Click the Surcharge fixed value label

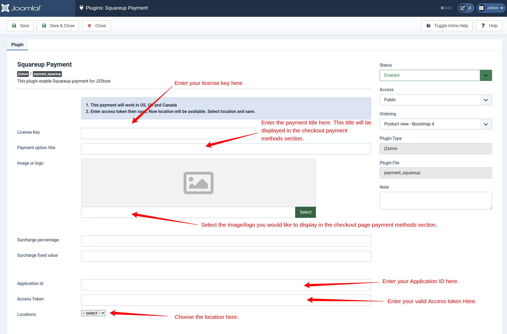pos(38,255)
